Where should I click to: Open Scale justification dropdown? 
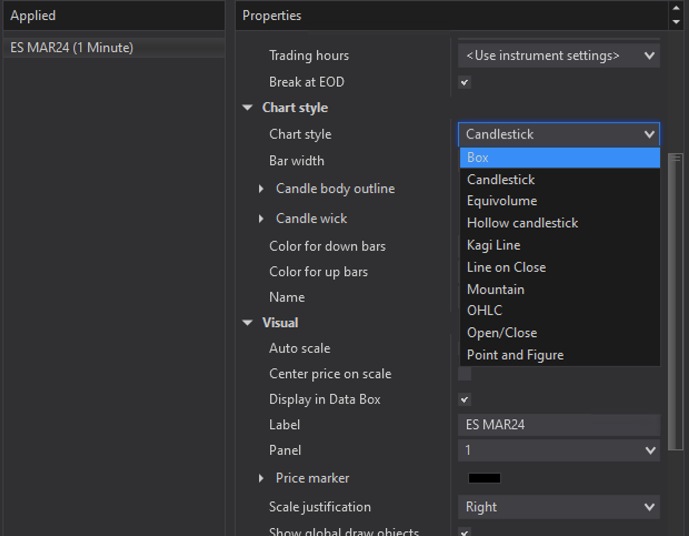[559, 507]
